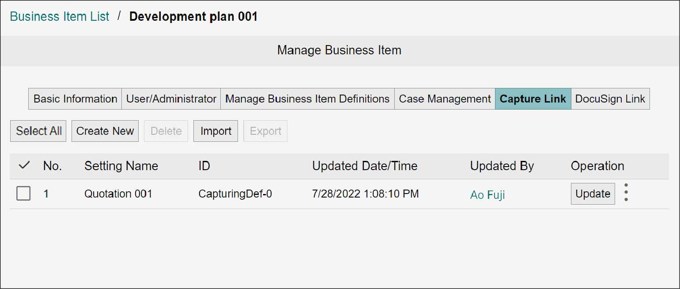
Task: Click the Setting Name column header
Action: point(121,166)
